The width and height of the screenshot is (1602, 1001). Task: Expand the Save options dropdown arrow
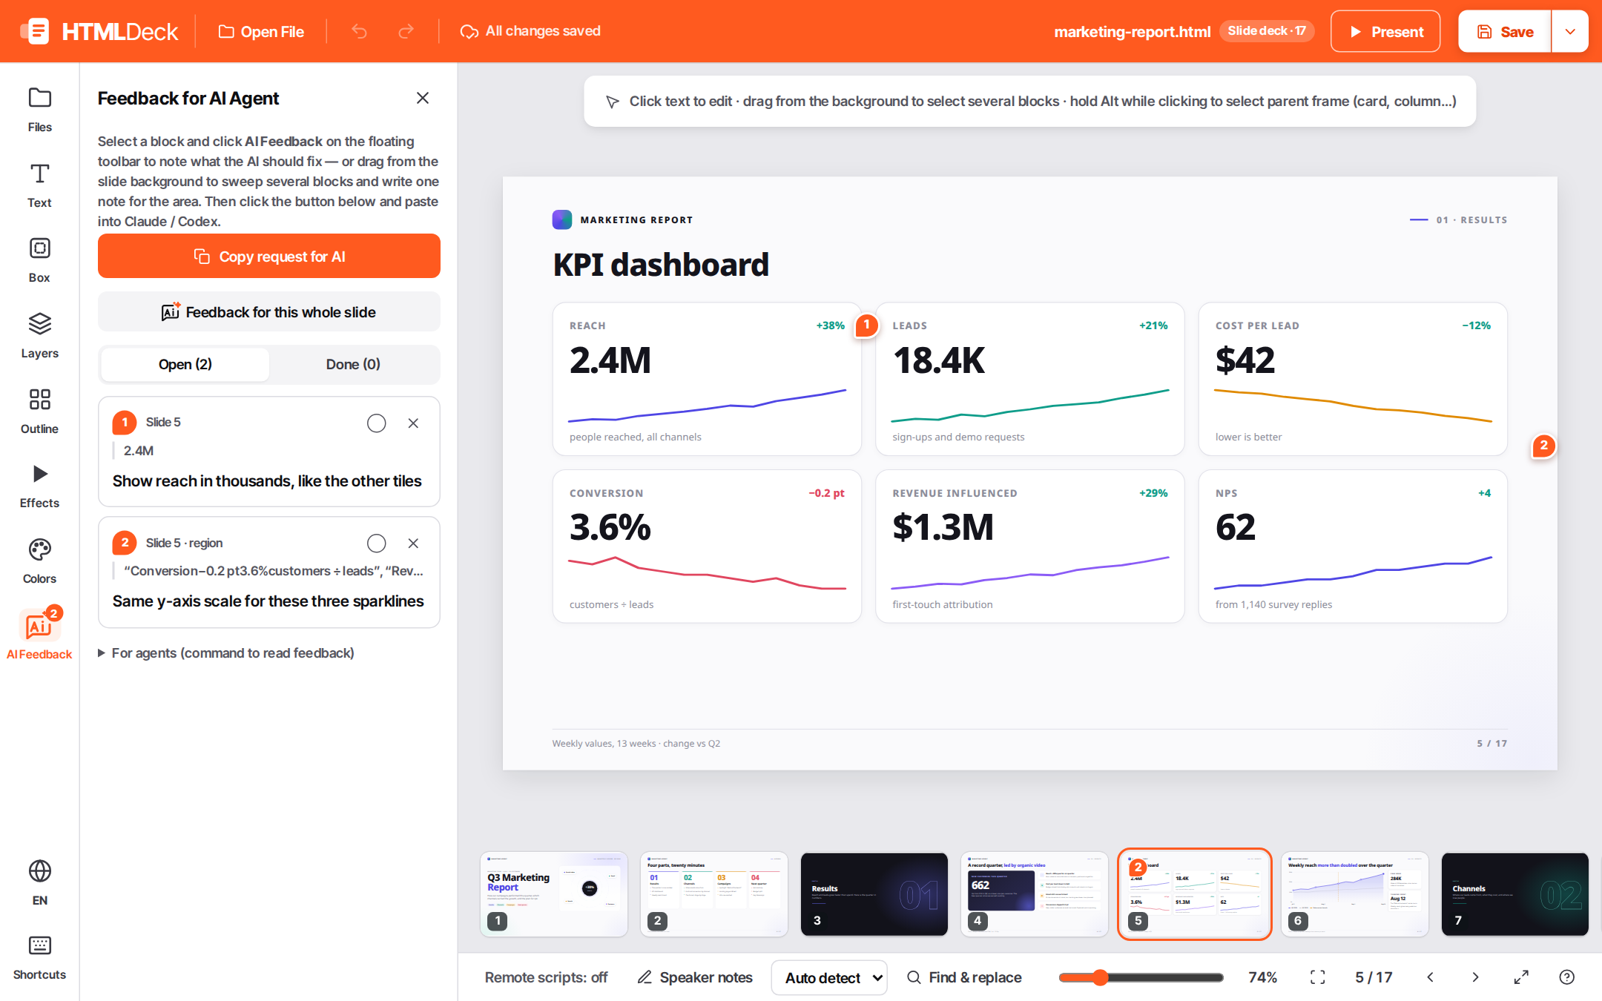click(1570, 31)
